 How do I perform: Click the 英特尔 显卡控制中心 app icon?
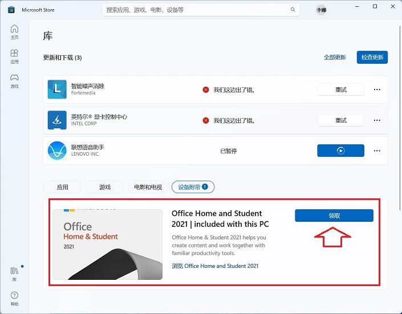[x=58, y=120]
